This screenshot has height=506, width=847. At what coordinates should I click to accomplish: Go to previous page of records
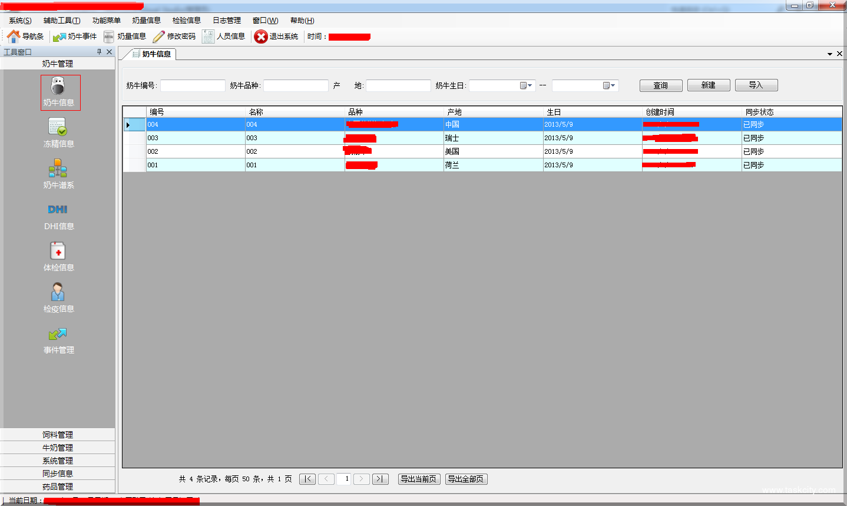(x=326, y=479)
